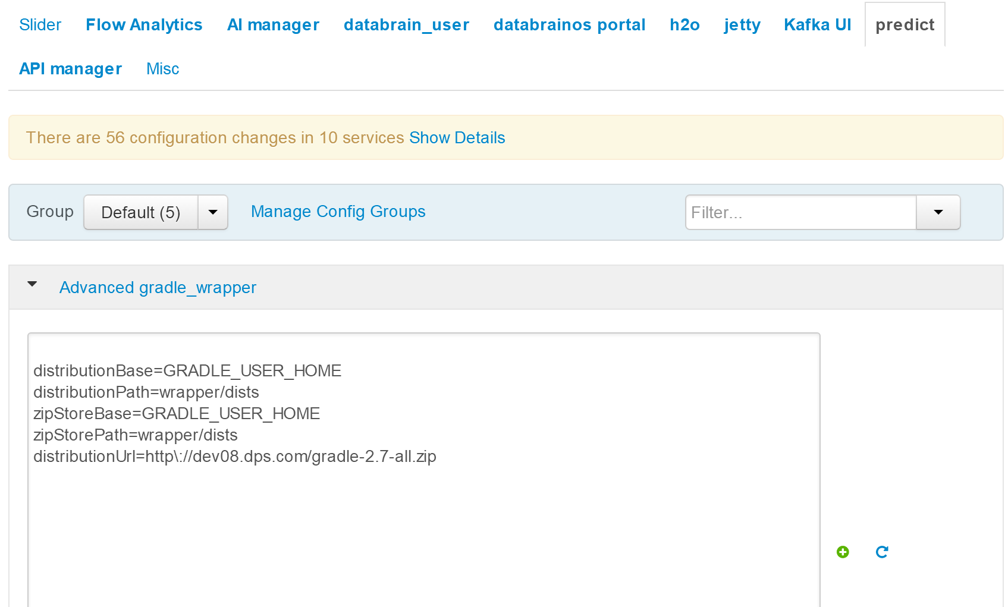Collapse the Advanced gradle_wrapper section arrow
The width and height of the screenshot is (1005, 607).
click(32, 285)
